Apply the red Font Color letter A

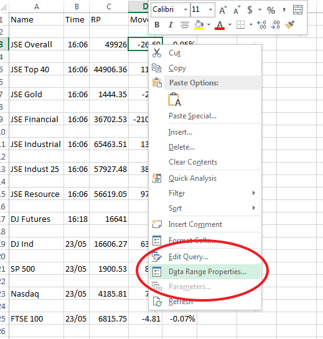point(220,25)
